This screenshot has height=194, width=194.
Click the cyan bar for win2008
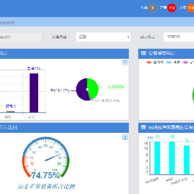(157, 158)
